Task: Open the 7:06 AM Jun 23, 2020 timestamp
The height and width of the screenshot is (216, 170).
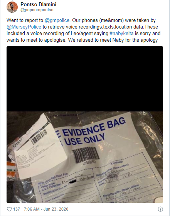Action: click(x=46, y=209)
